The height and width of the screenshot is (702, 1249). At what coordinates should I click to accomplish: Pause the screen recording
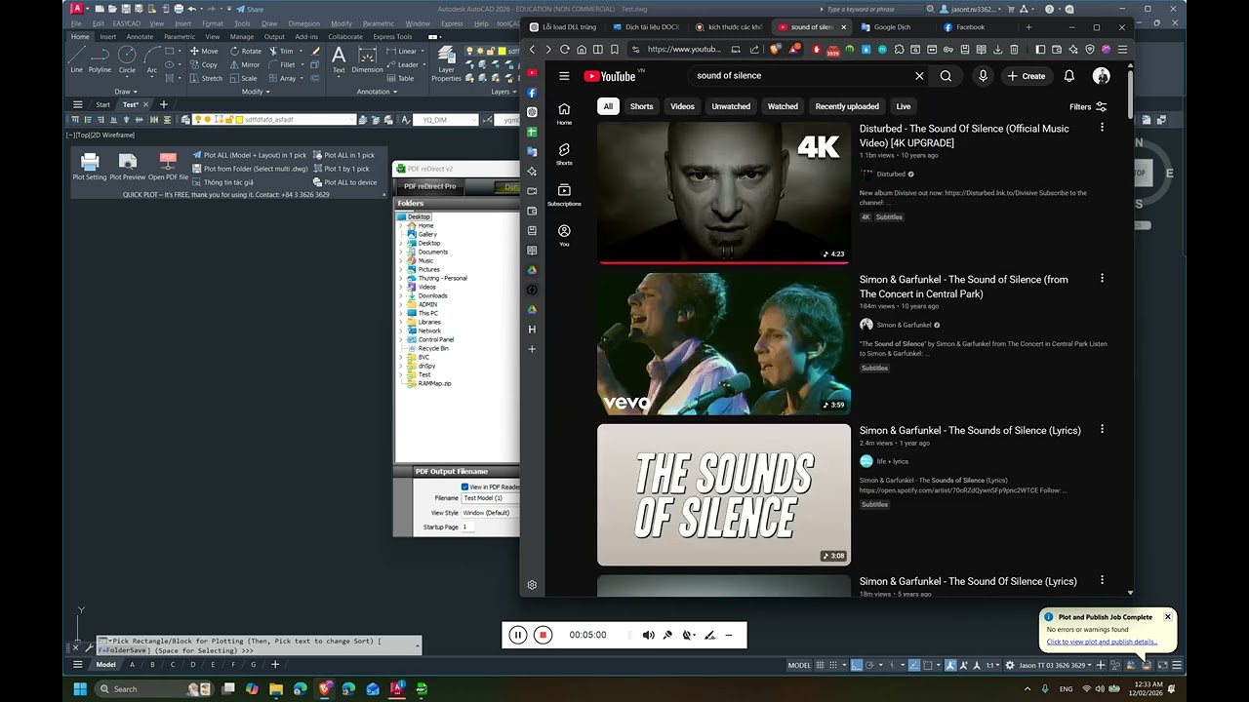[518, 635]
